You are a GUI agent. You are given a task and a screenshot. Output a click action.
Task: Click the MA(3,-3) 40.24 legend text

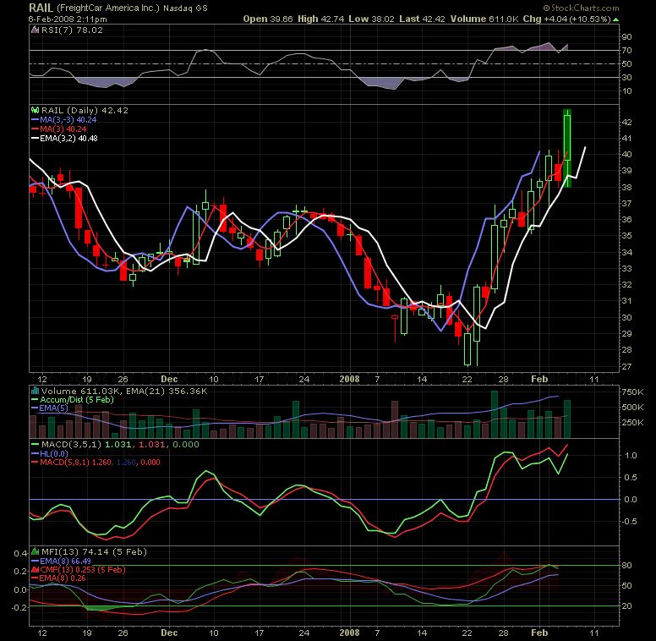tap(68, 120)
